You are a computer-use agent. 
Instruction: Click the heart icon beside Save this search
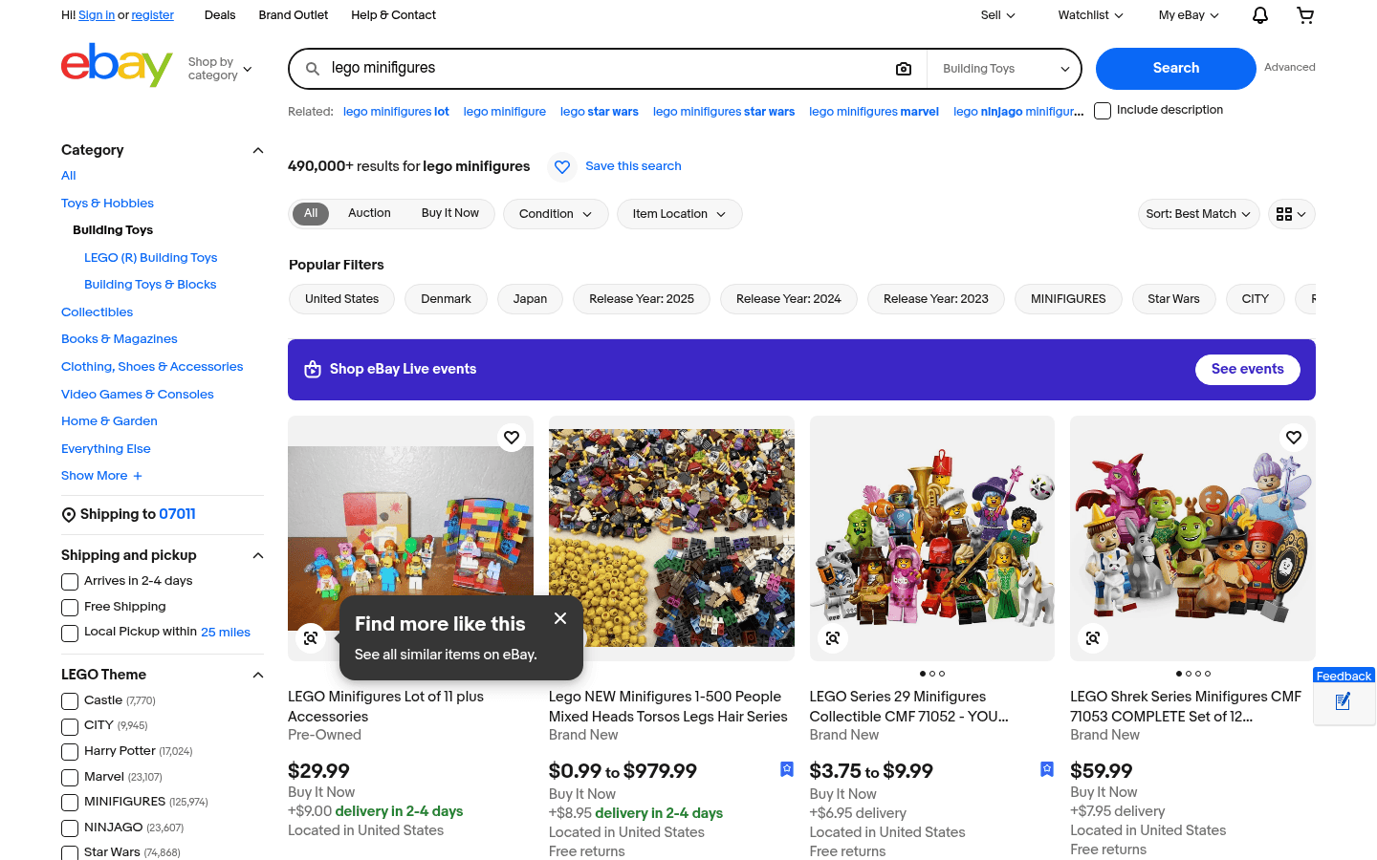click(562, 167)
